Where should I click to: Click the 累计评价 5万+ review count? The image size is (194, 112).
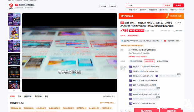click(166, 31)
